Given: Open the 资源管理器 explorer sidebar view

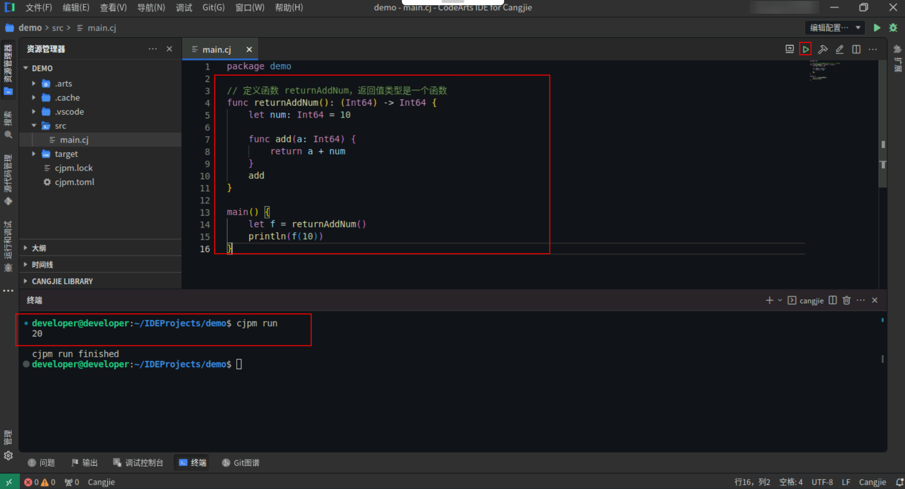Looking at the screenshot, I should tap(8, 70).
